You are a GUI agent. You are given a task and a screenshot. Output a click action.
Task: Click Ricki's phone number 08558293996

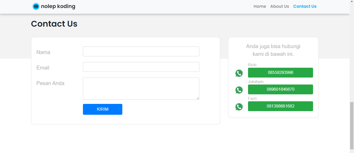pos(280,73)
